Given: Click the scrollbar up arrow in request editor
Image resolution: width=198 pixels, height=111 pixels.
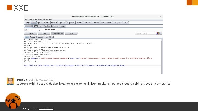Looking at the screenshot, I should (162, 40).
